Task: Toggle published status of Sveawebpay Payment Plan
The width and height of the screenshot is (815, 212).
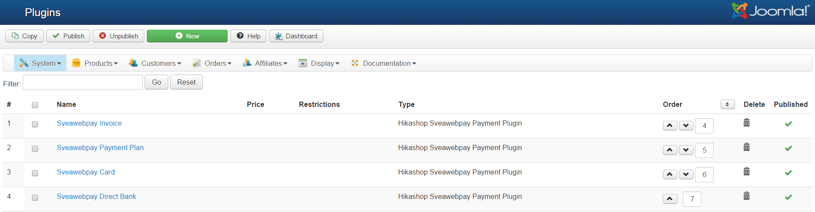Action: click(788, 148)
